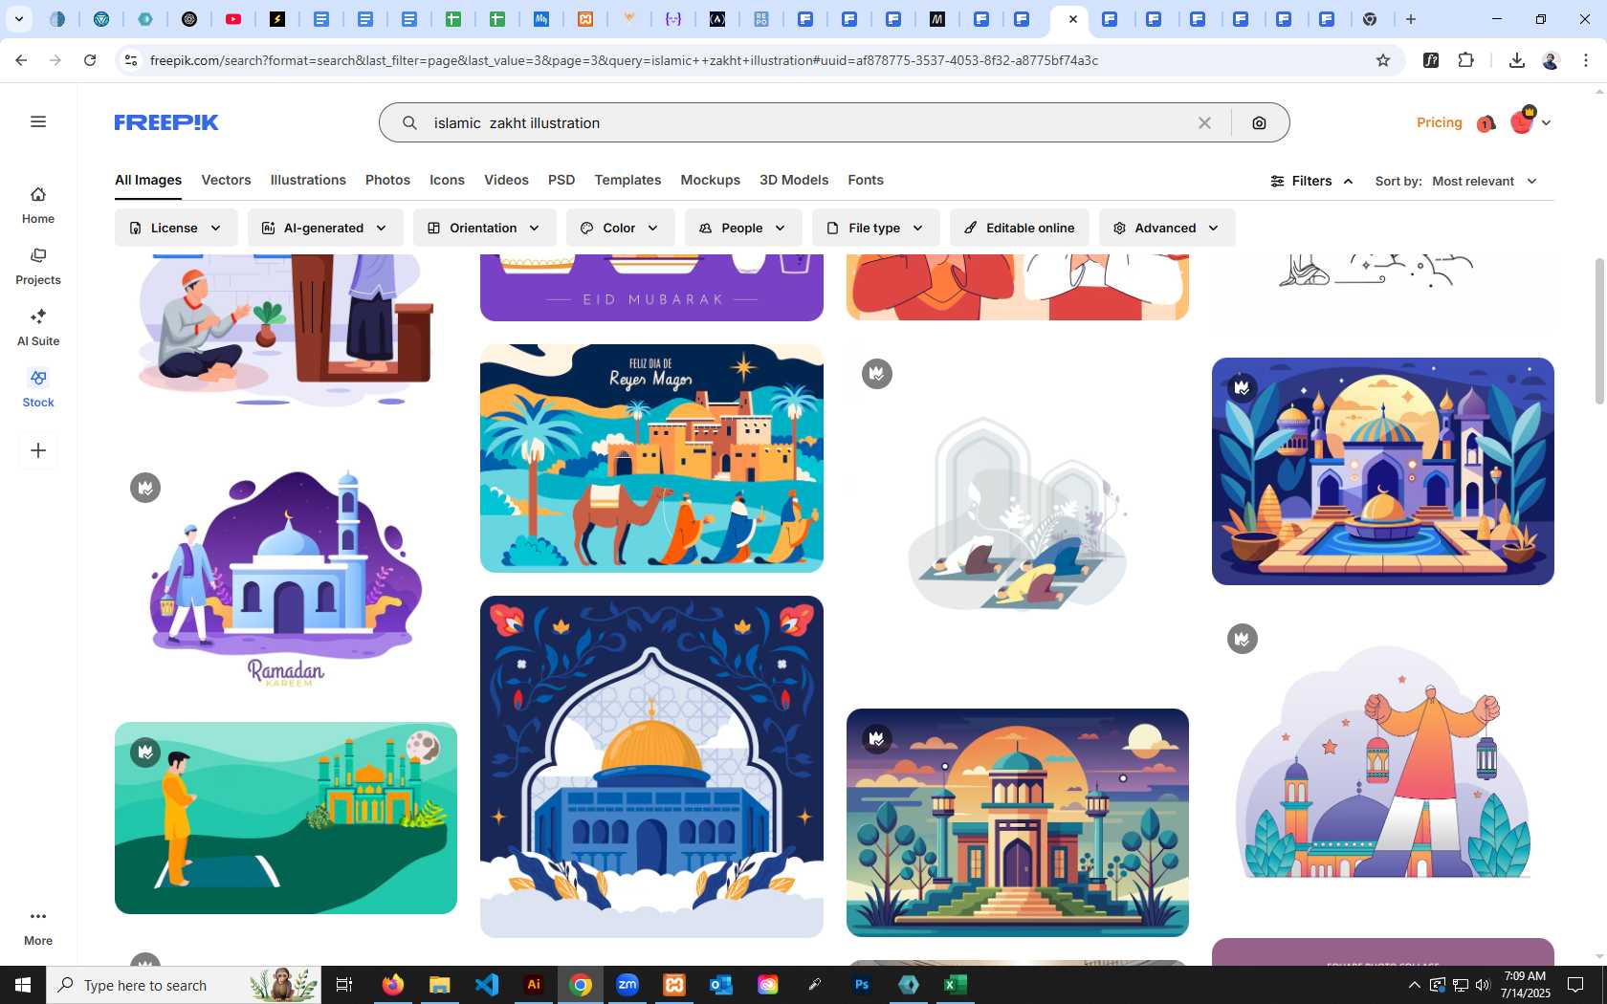Screen dimensions: 1607x1004
Task: Open Reyes Magos camel illustration
Action: 651,458
